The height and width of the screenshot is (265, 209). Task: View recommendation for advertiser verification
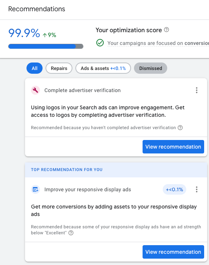[x=173, y=147]
